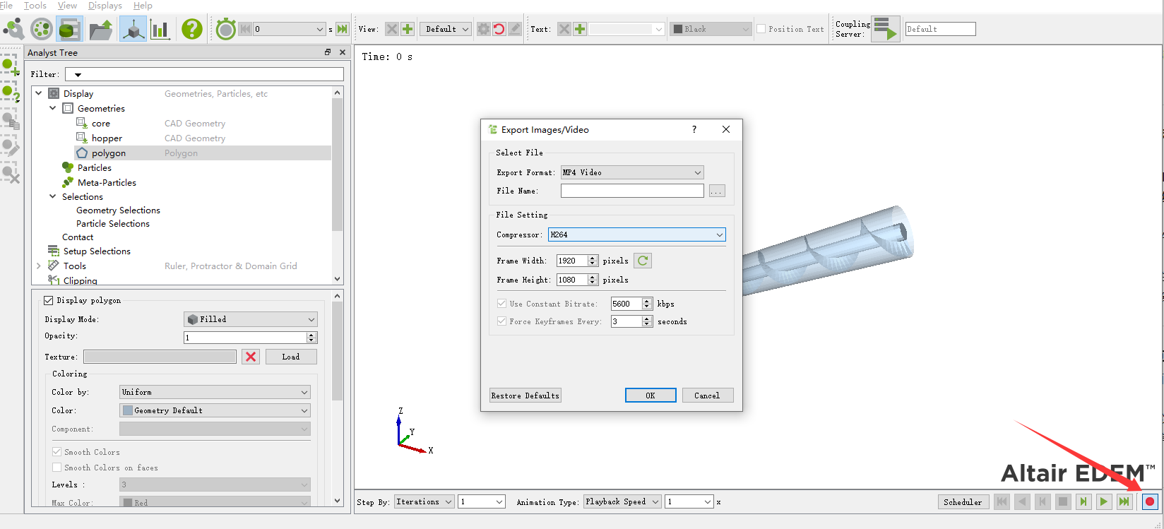This screenshot has width=1164, height=529.
Task: Click the folder export icon in toolbar
Action: [101, 29]
